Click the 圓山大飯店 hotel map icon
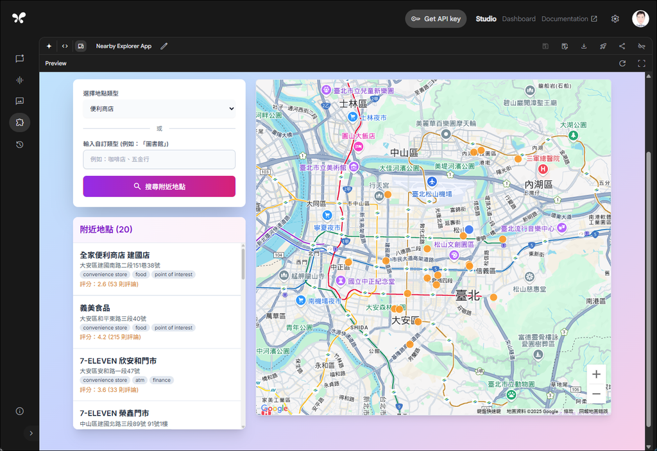Image resolution: width=657 pixels, height=451 pixels. (x=358, y=146)
